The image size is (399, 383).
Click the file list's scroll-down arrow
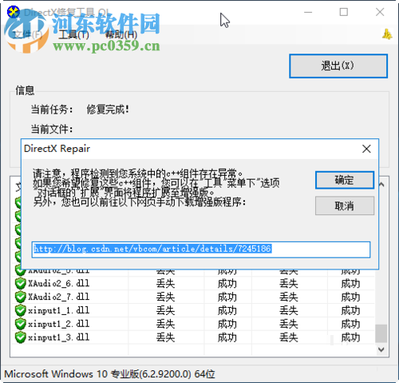tap(381, 349)
